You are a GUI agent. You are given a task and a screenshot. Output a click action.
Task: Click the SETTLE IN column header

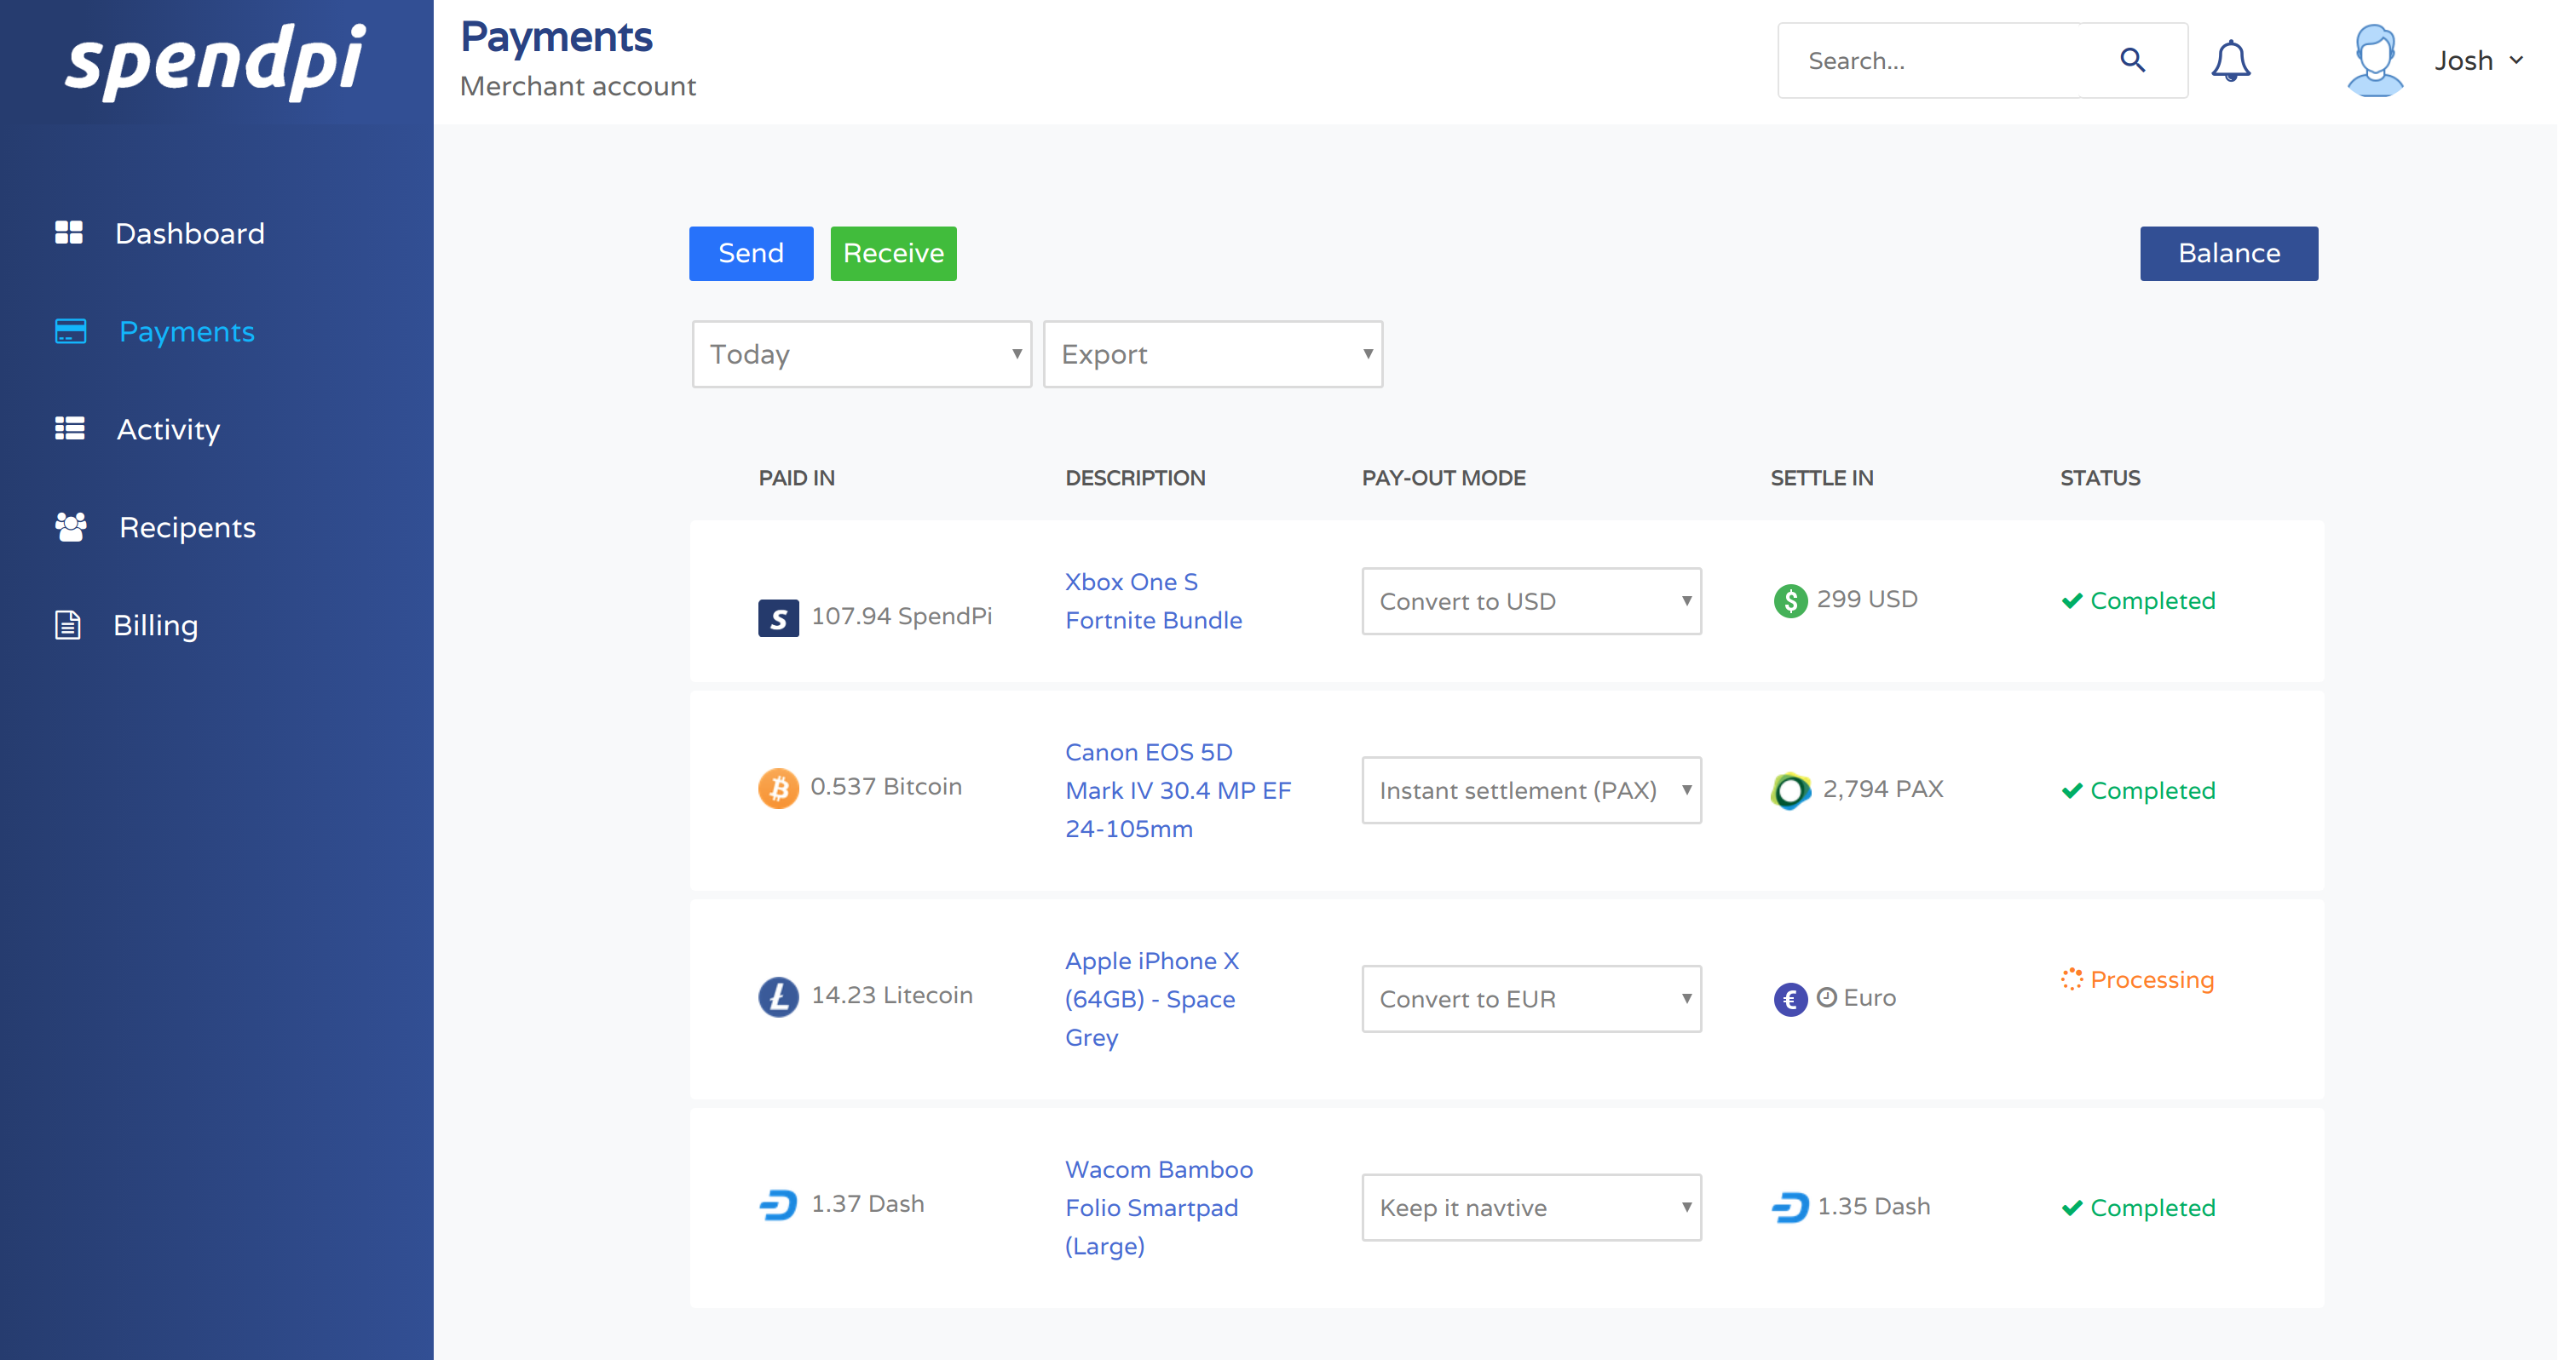[x=1822, y=478]
